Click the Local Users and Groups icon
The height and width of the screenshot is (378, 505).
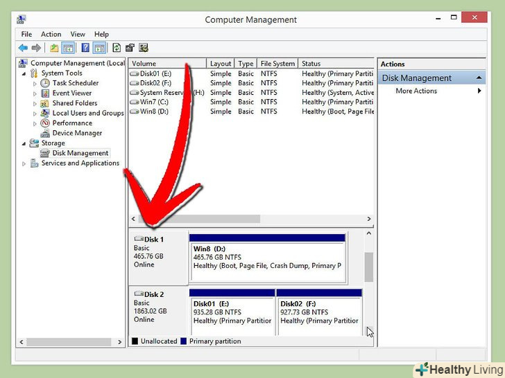(45, 113)
